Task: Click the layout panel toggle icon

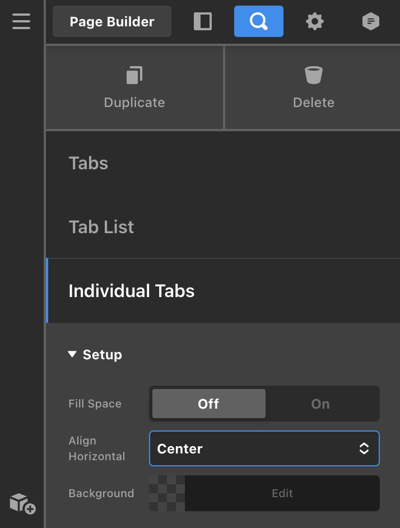Action: (203, 21)
